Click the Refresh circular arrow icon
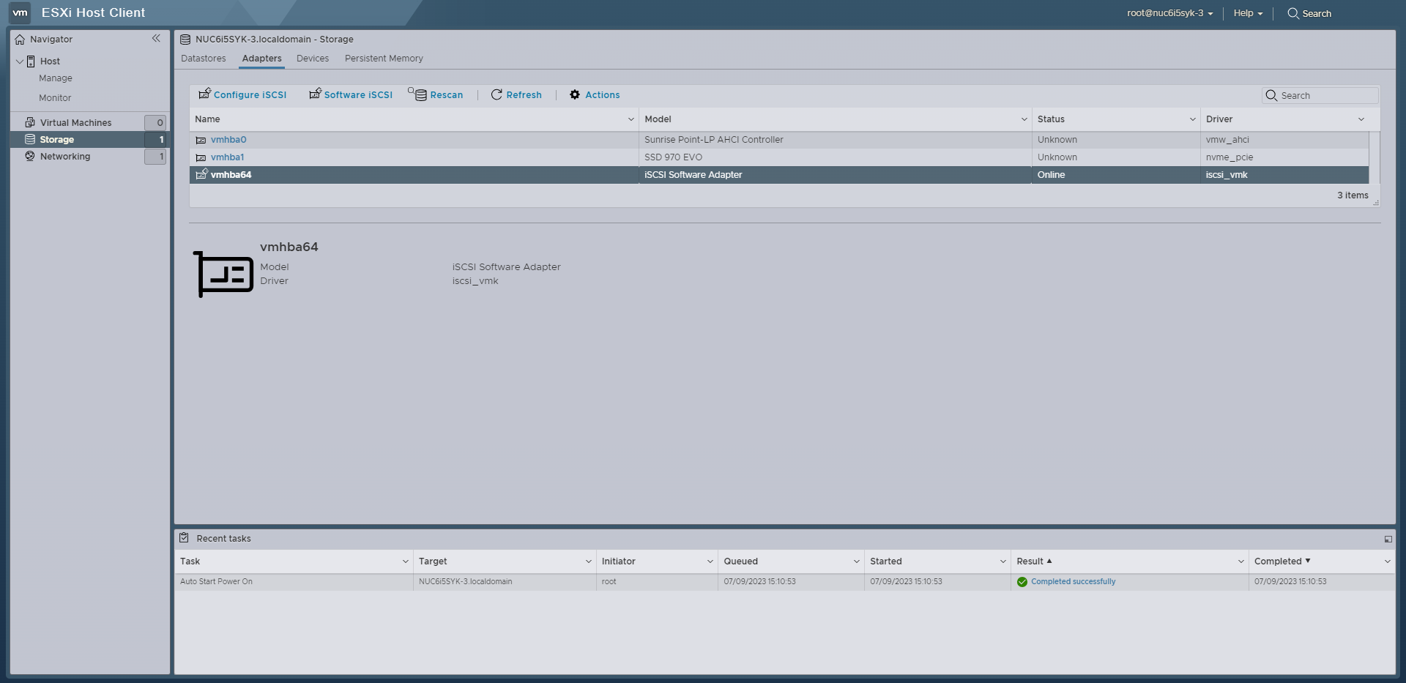The width and height of the screenshot is (1406, 683). [496, 94]
